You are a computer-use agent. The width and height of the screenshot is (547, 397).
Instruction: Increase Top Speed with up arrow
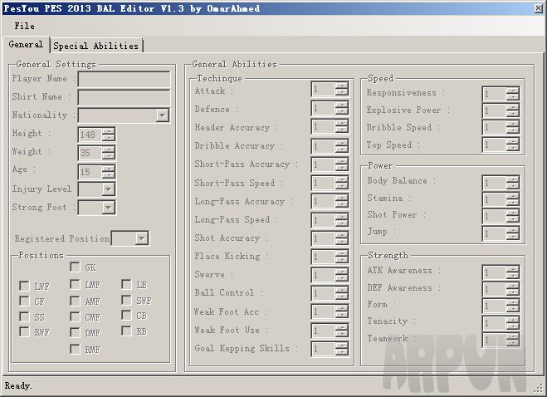[512, 141]
